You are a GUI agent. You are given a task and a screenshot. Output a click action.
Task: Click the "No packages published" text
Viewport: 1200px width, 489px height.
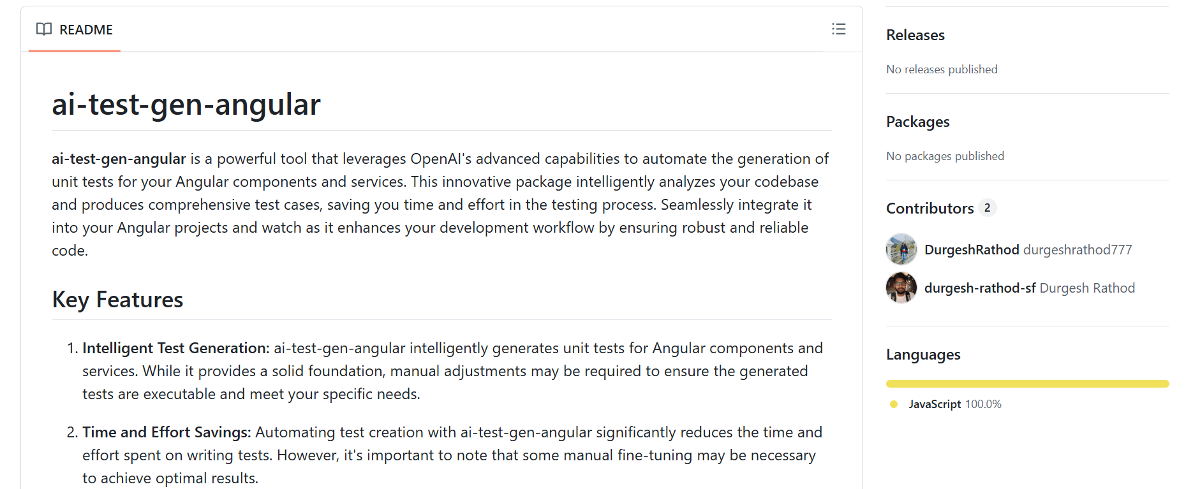click(945, 156)
